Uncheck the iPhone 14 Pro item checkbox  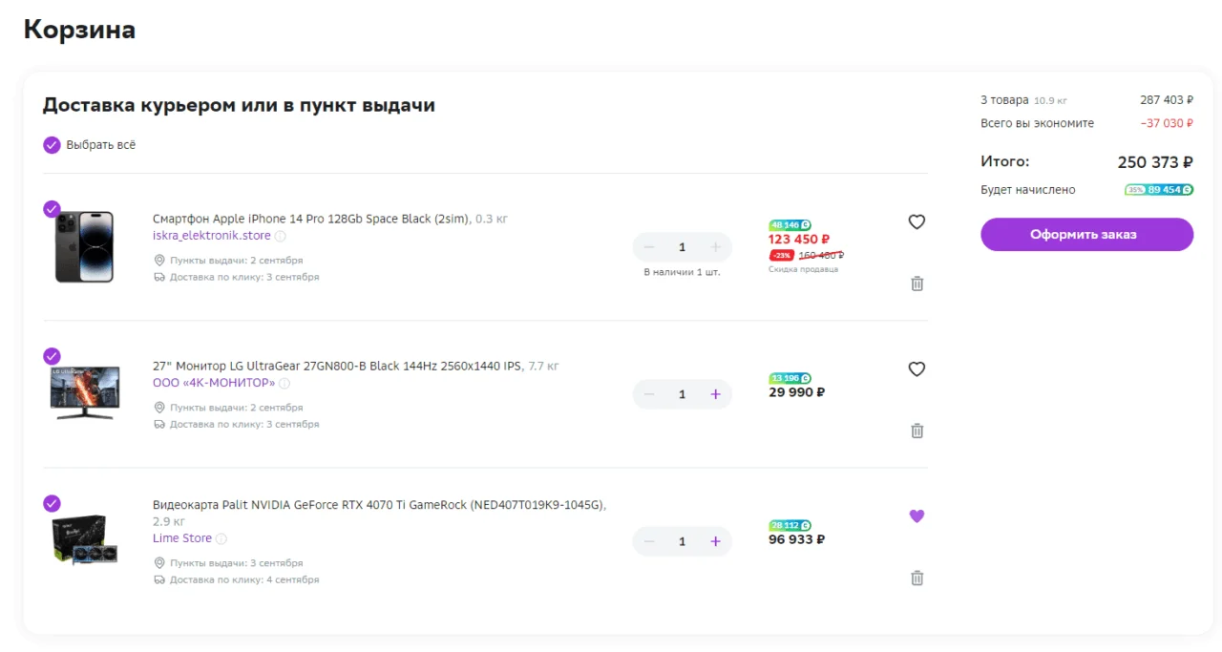[x=52, y=209]
